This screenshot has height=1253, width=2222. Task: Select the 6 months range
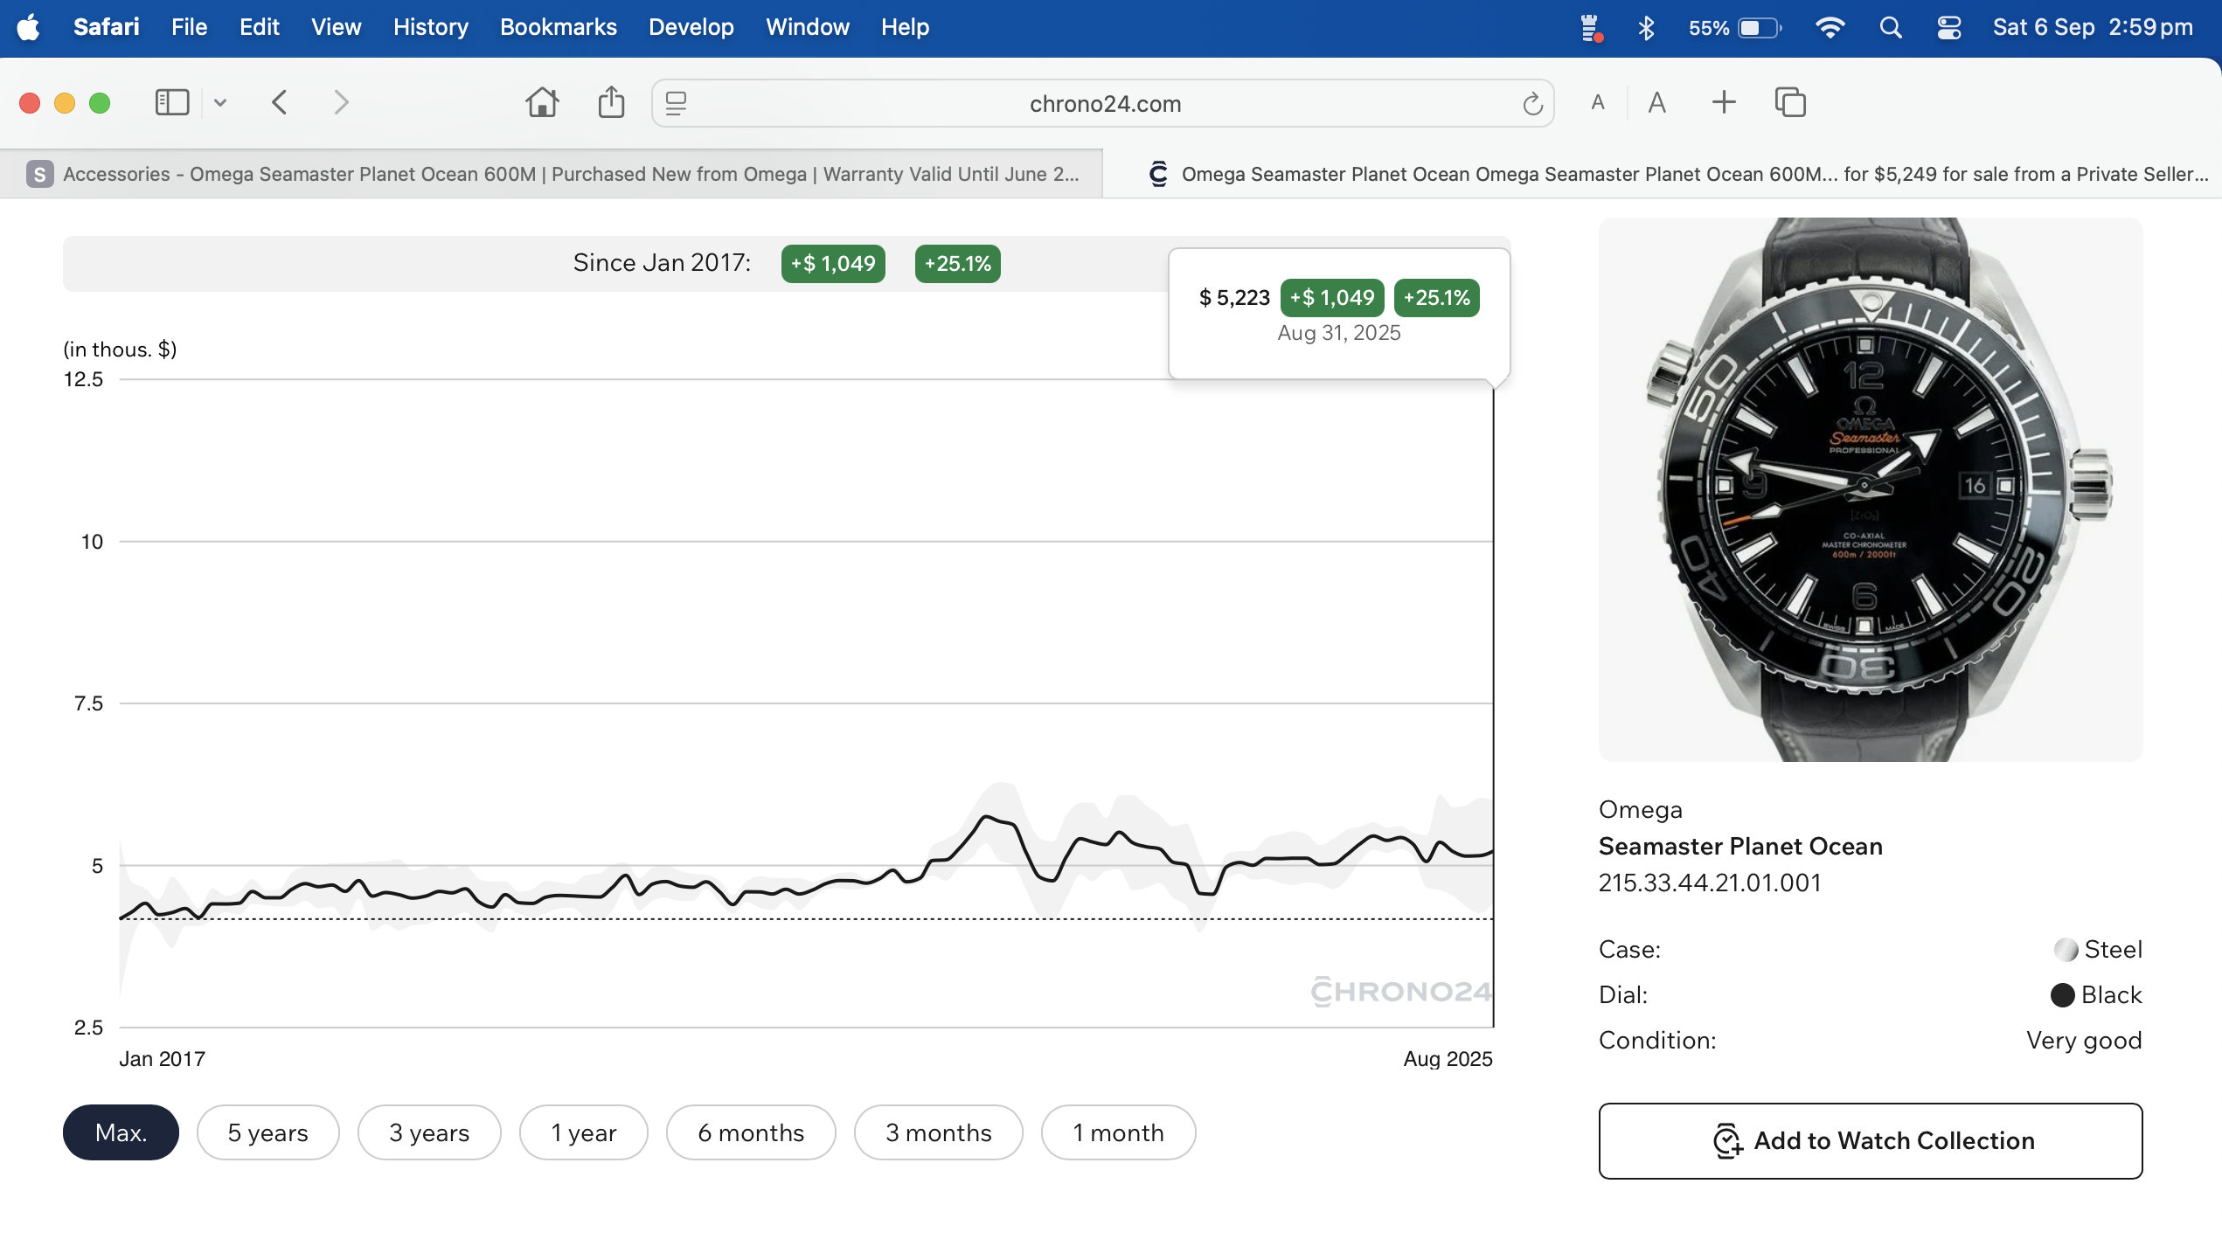tap(751, 1132)
